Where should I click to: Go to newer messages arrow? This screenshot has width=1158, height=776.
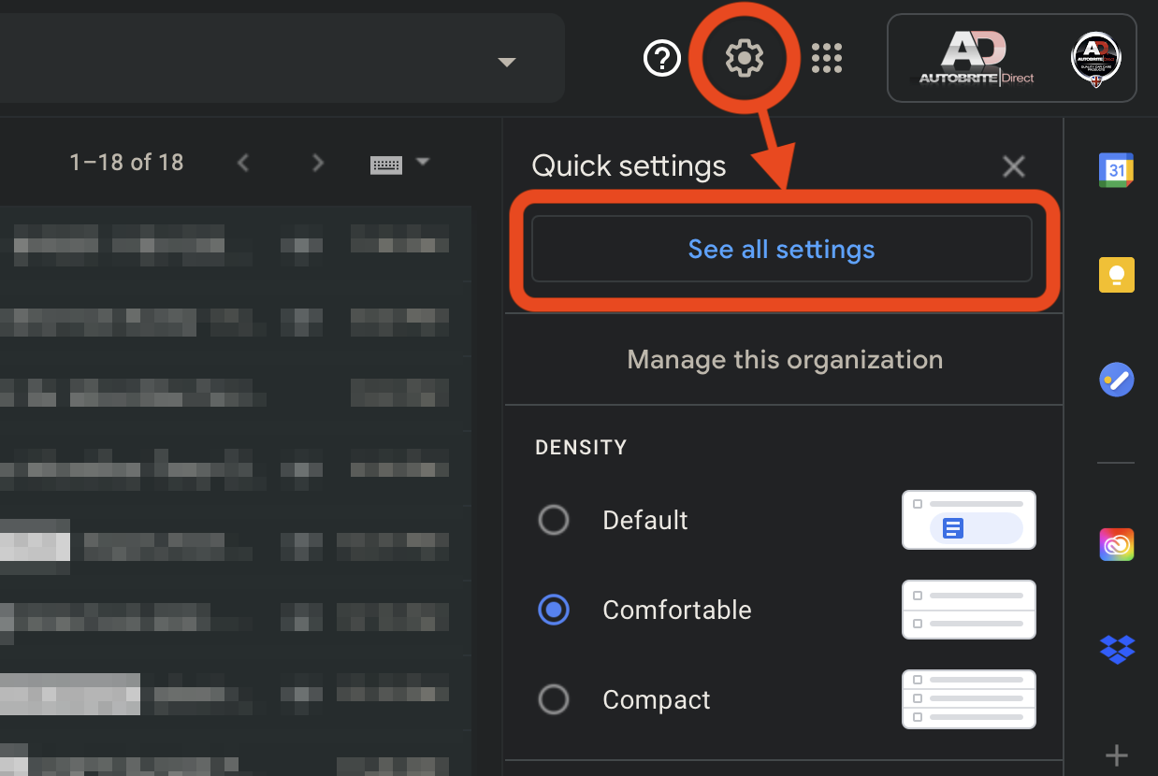(x=243, y=163)
